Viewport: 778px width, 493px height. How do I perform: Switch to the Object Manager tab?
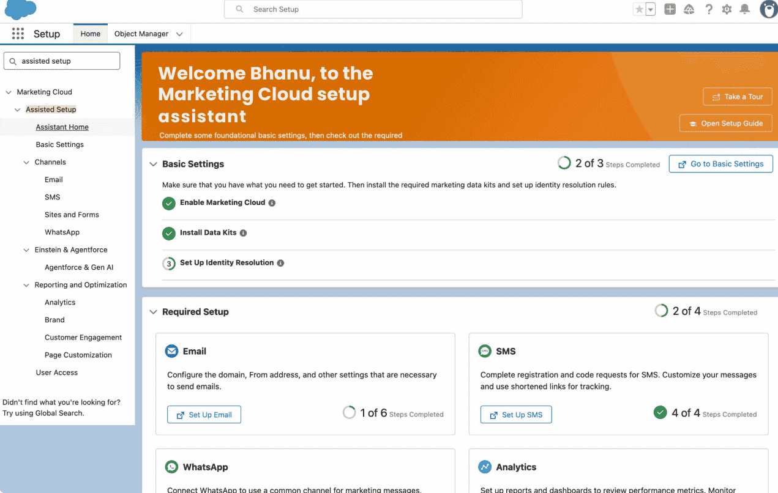[x=141, y=34]
